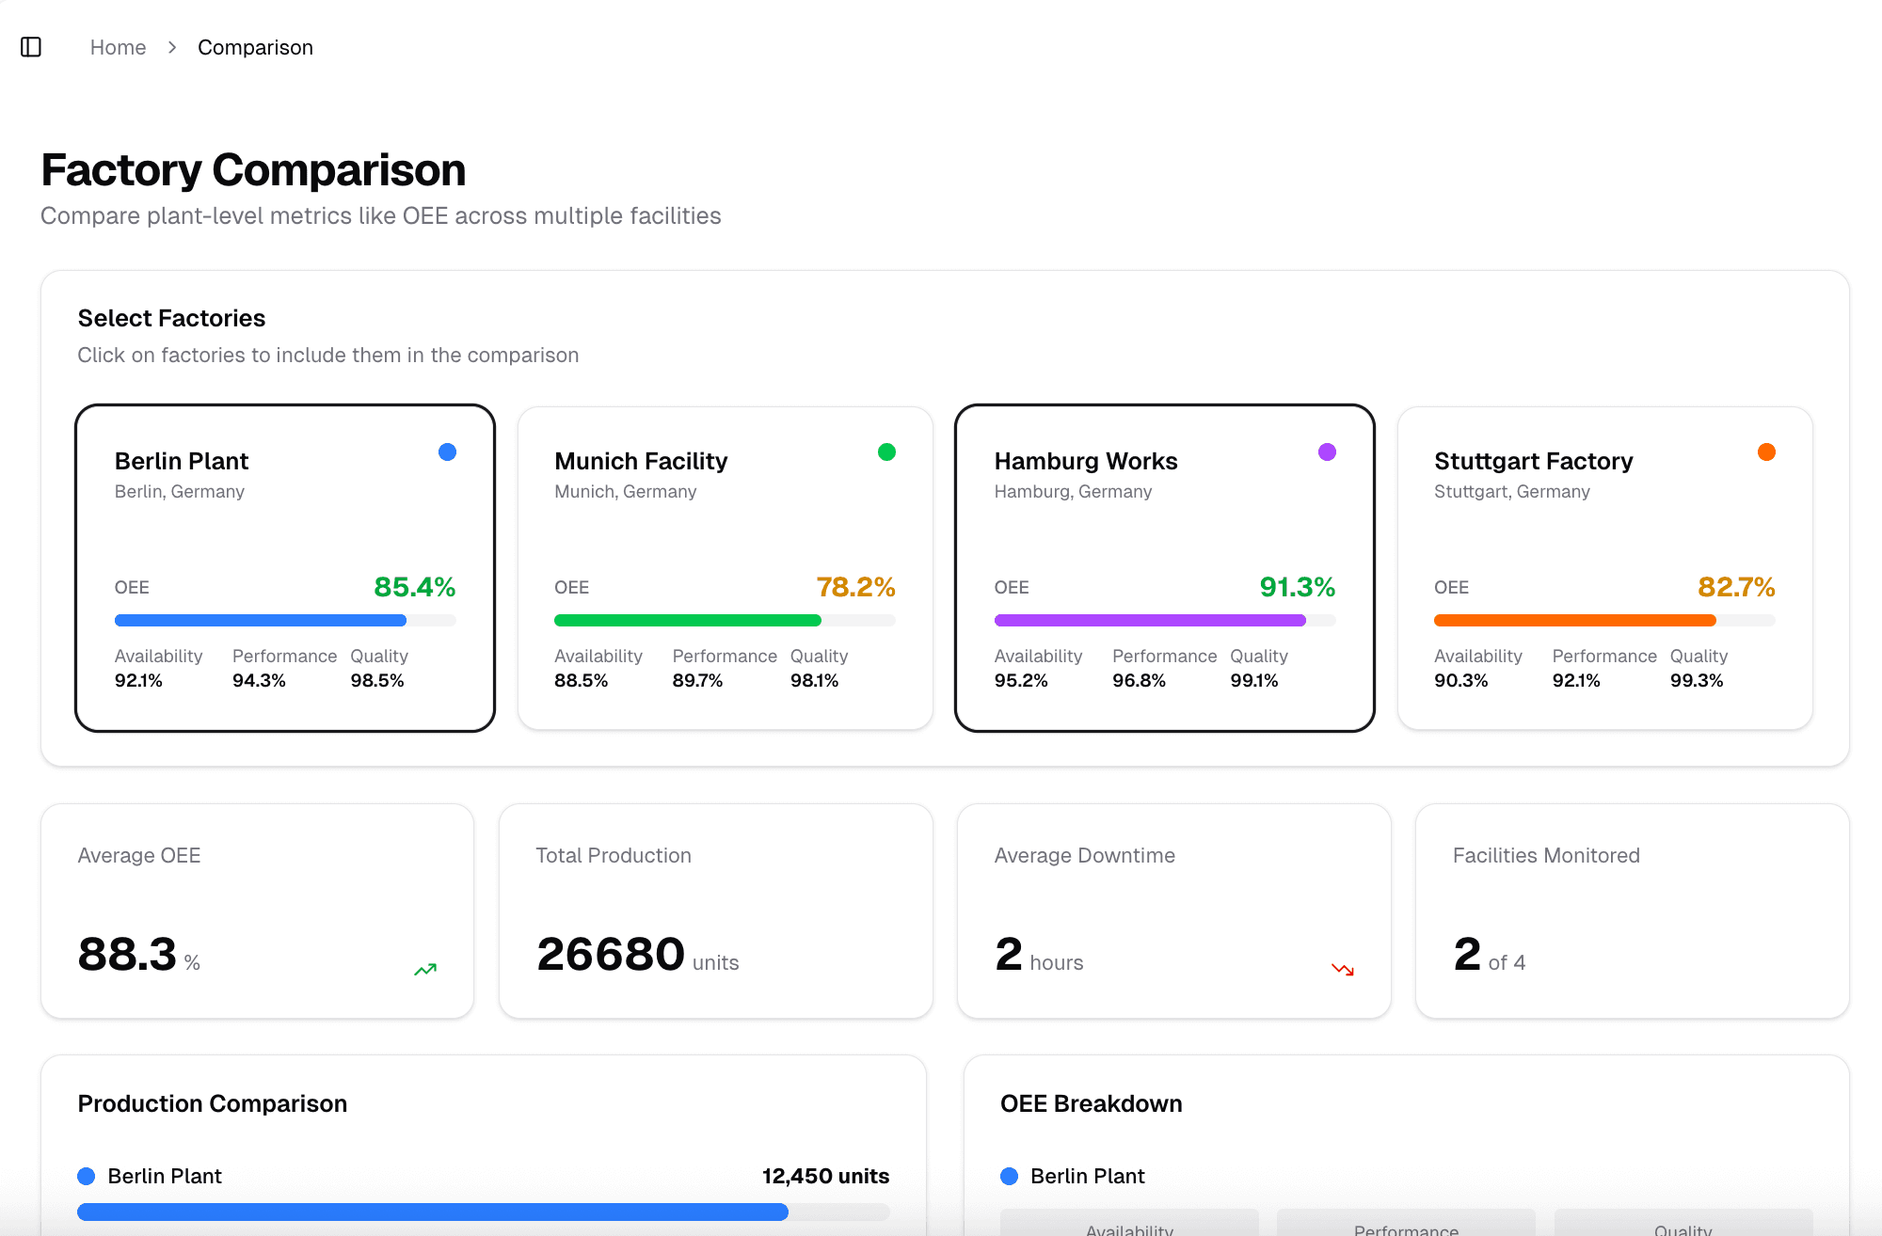Click Munich Facility's green indicator dot
Image resolution: width=1882 pixels, height=1236 pixels.
tap(886, 452)
